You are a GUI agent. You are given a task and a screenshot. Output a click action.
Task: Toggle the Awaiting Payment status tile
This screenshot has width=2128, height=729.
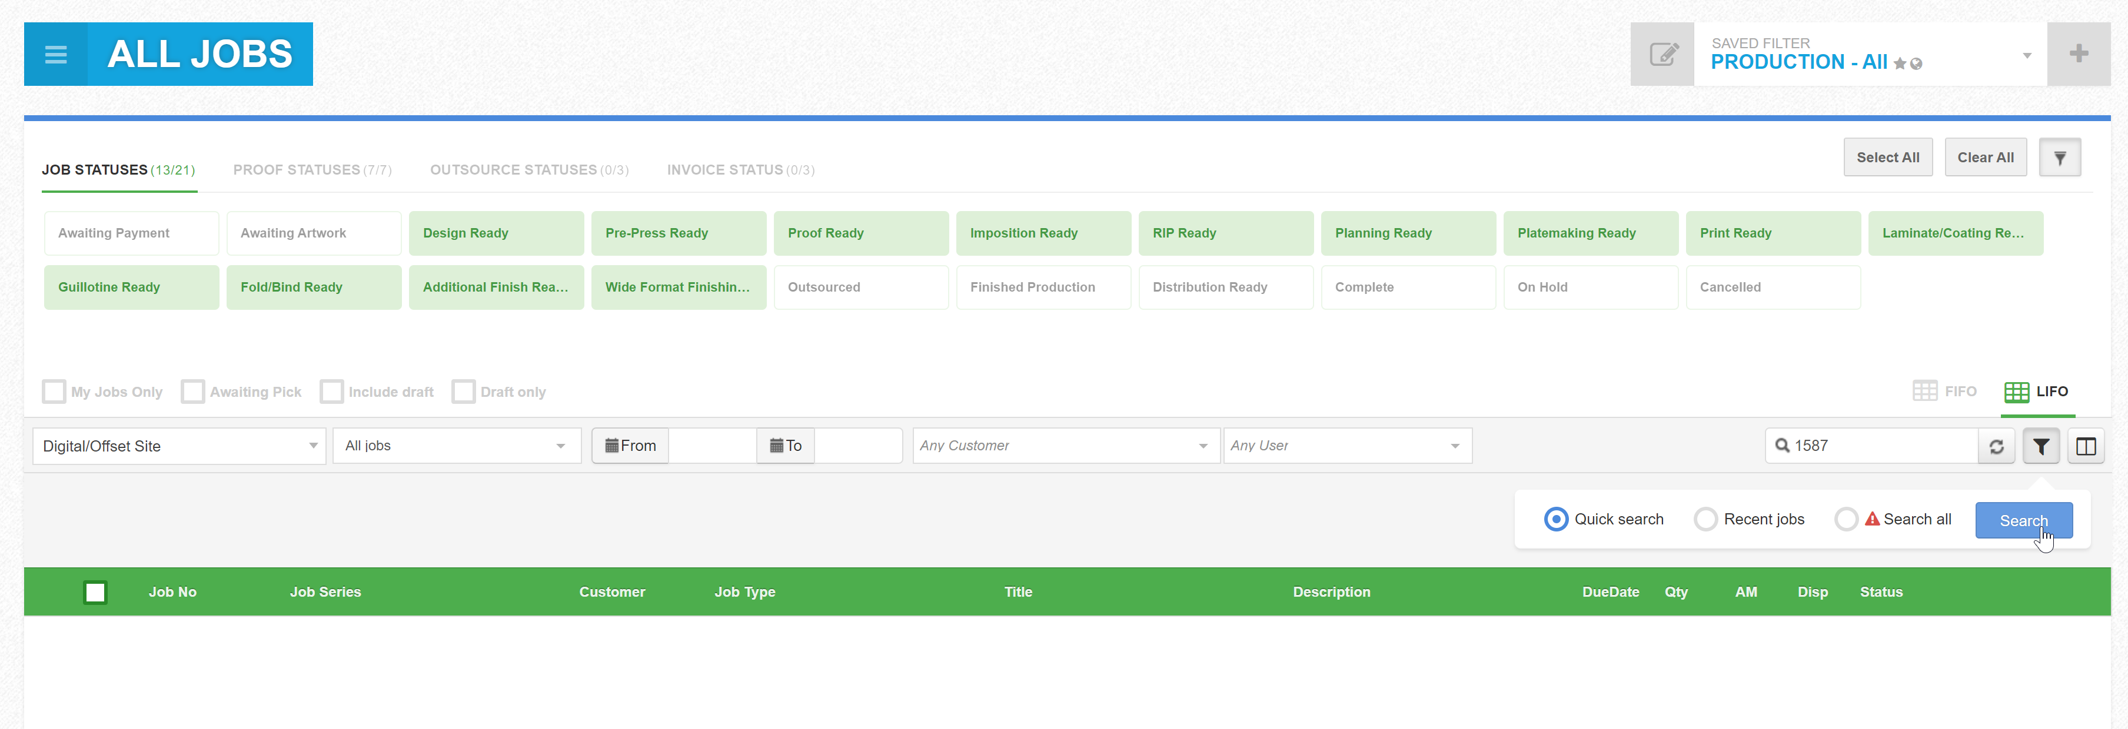(131, 233)
